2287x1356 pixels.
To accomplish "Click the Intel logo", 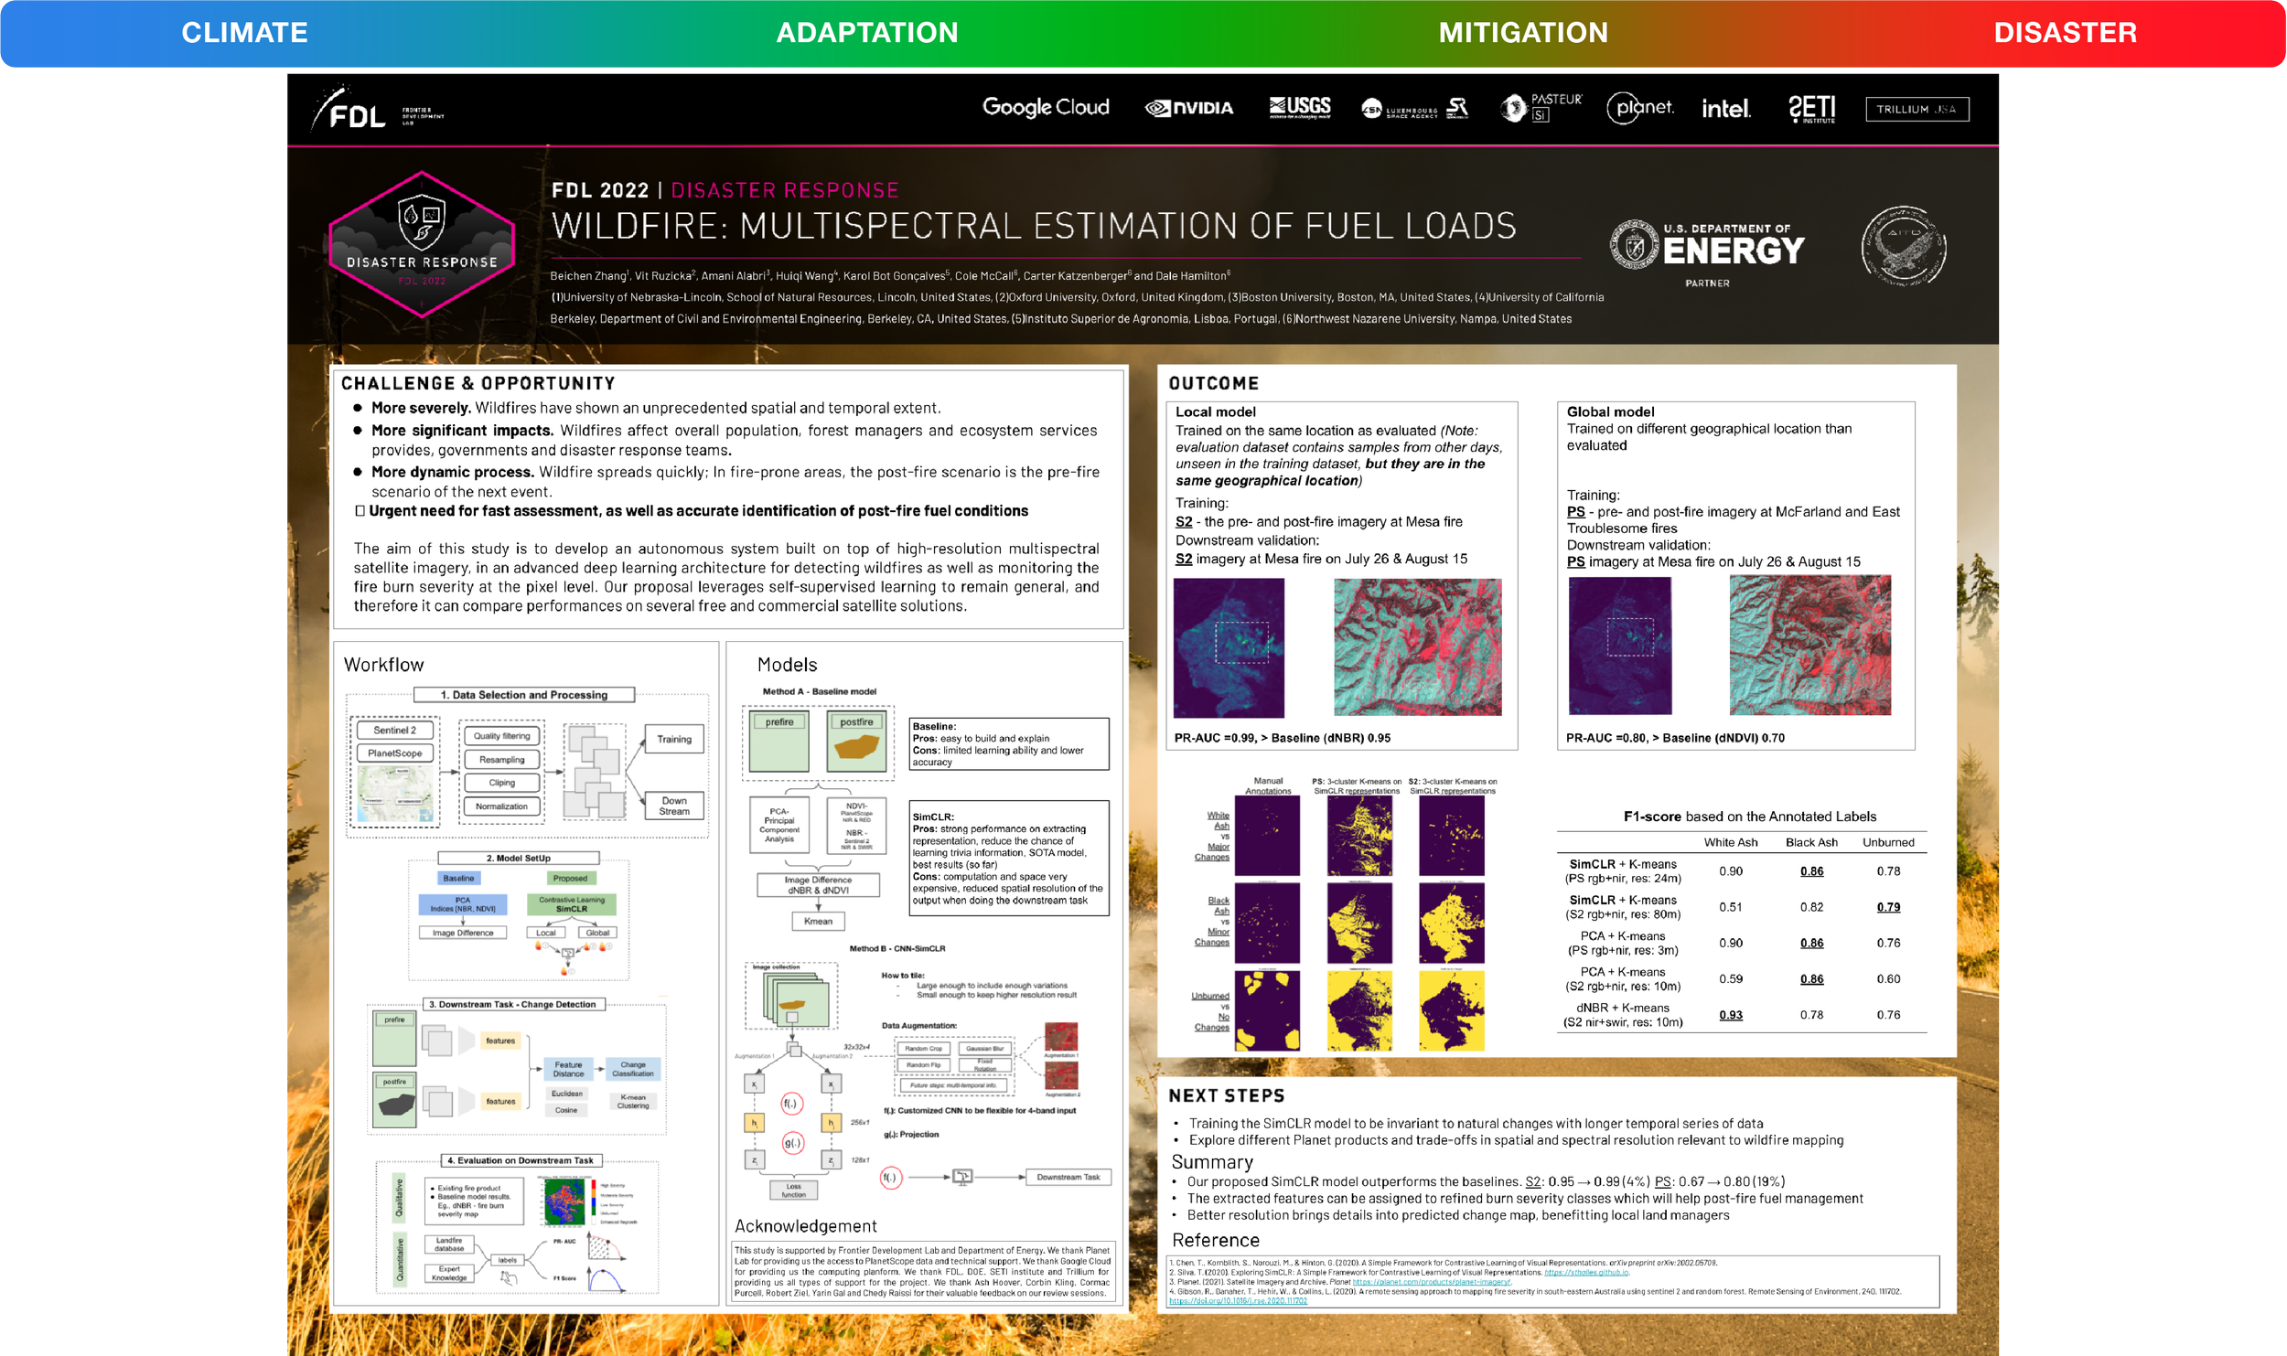I will point(1725,109).
